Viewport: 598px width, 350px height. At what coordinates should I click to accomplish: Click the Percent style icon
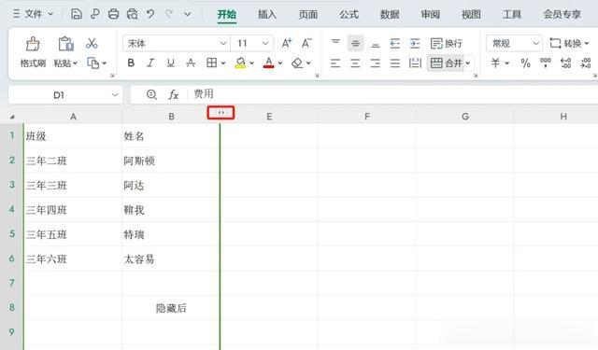[525, 63]
